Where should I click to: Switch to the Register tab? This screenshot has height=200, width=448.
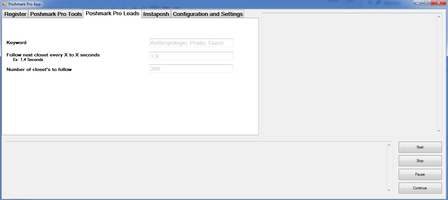coord(15,14)
